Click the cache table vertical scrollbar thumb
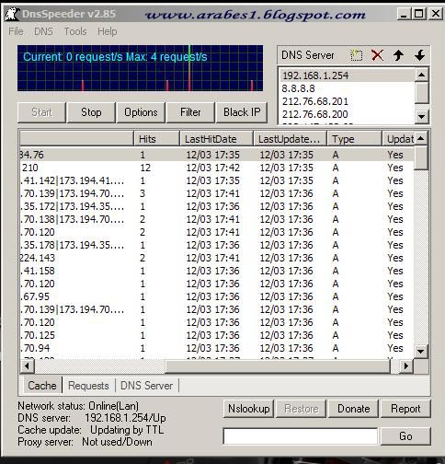This screenshot has width=445, height=464. coord(421,157)
